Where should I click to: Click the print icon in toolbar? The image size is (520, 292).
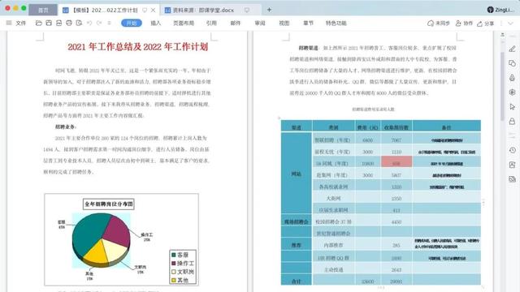tap(69, 24)
